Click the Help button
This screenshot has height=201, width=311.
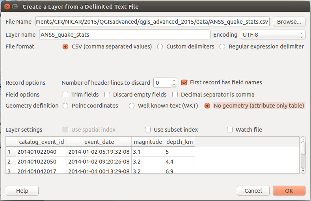pos(22,191)
